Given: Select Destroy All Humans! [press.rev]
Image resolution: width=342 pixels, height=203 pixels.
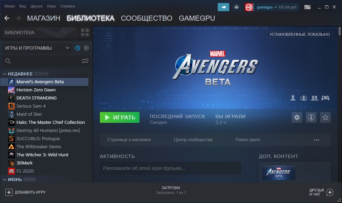Looking at the screenshot, I should (x=44, y=130).
